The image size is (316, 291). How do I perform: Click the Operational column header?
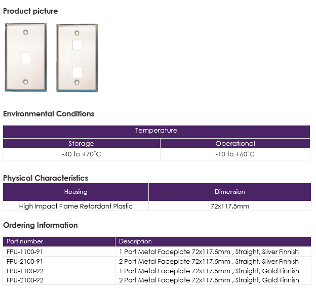235,143
